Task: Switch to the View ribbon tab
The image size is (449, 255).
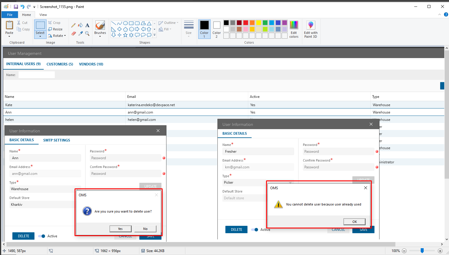Action: coord(43,15)
